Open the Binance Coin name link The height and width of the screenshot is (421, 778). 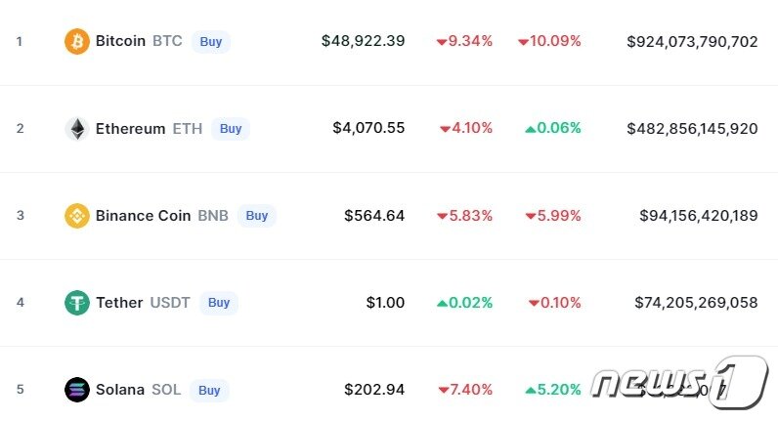click(x=143, y=215)
